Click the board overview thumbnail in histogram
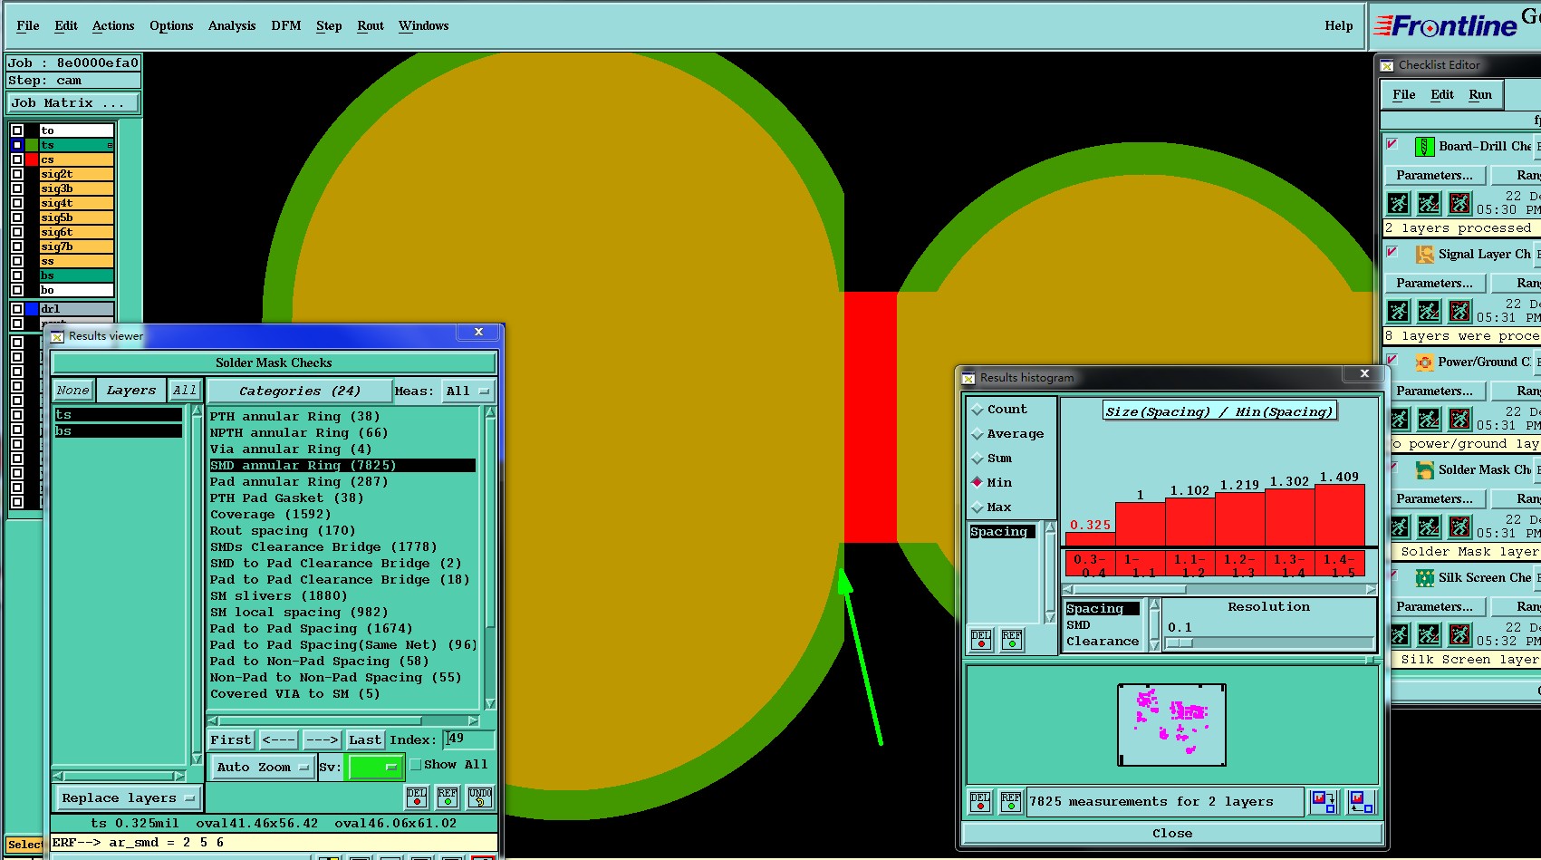The width and height of the screenshot is (1541, 860). tap(1171, 725)
